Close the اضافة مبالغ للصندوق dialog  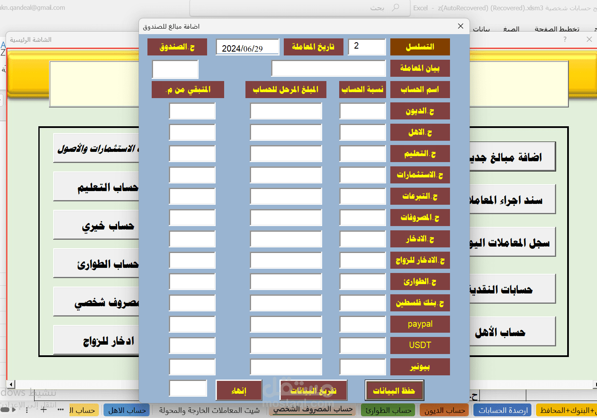coord(461,26)
